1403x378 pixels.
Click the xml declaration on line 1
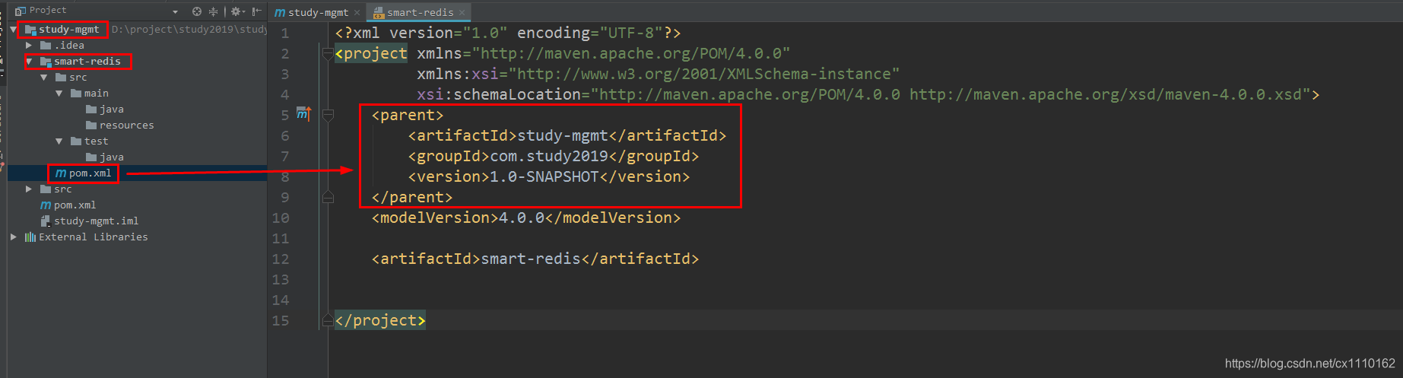click(x=508, y=33)
